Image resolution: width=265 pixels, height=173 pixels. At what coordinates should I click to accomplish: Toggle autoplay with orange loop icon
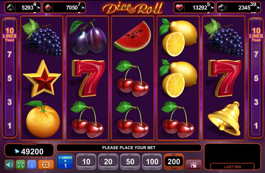tap(46, 165)
